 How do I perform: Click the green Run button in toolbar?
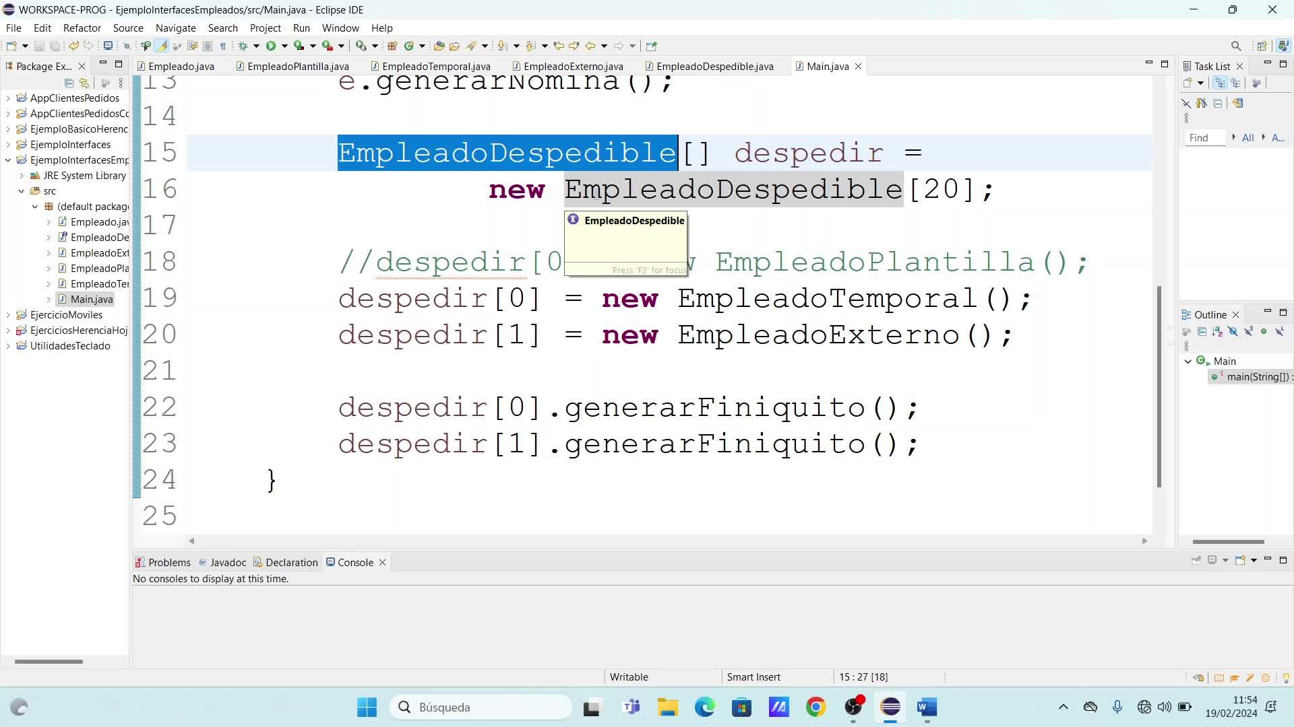coord(271,46)
